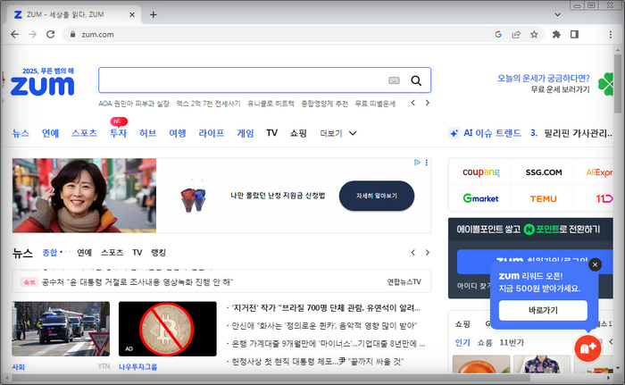Open the Chrome three-dot menu
Image resolution: width=625 pixels, height=385 pixels.
pos(610,35)
